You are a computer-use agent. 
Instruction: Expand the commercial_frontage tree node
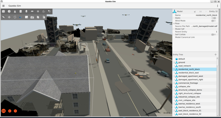[x=174, y=83]
